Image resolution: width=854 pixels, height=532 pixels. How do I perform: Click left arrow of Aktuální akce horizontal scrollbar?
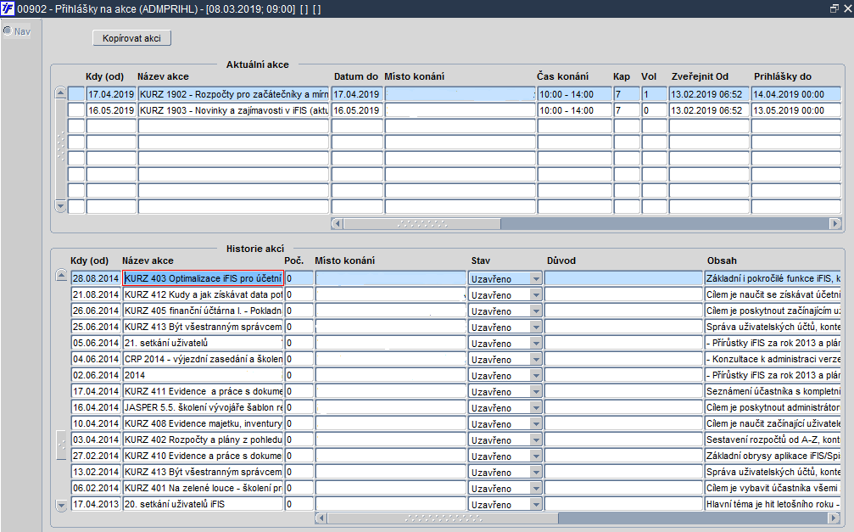coord(338,223)
